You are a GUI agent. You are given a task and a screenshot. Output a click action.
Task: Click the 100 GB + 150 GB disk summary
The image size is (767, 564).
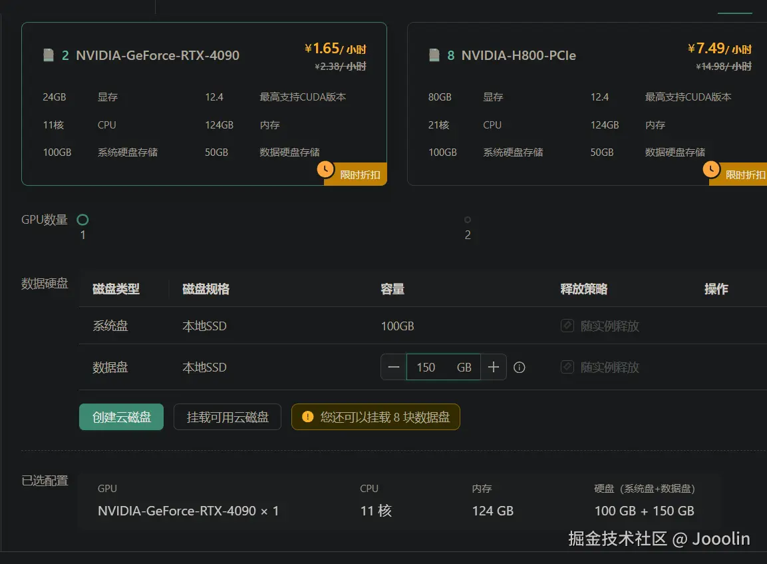[644, 511]
